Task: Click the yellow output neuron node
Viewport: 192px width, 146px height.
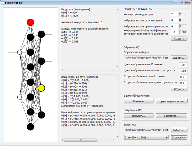Action: (x=41, y=88)
